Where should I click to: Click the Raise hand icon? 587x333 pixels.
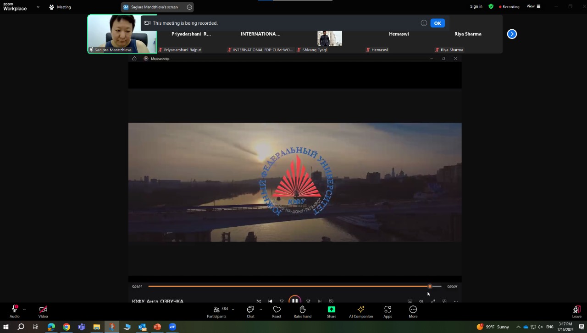click(302, 311)
